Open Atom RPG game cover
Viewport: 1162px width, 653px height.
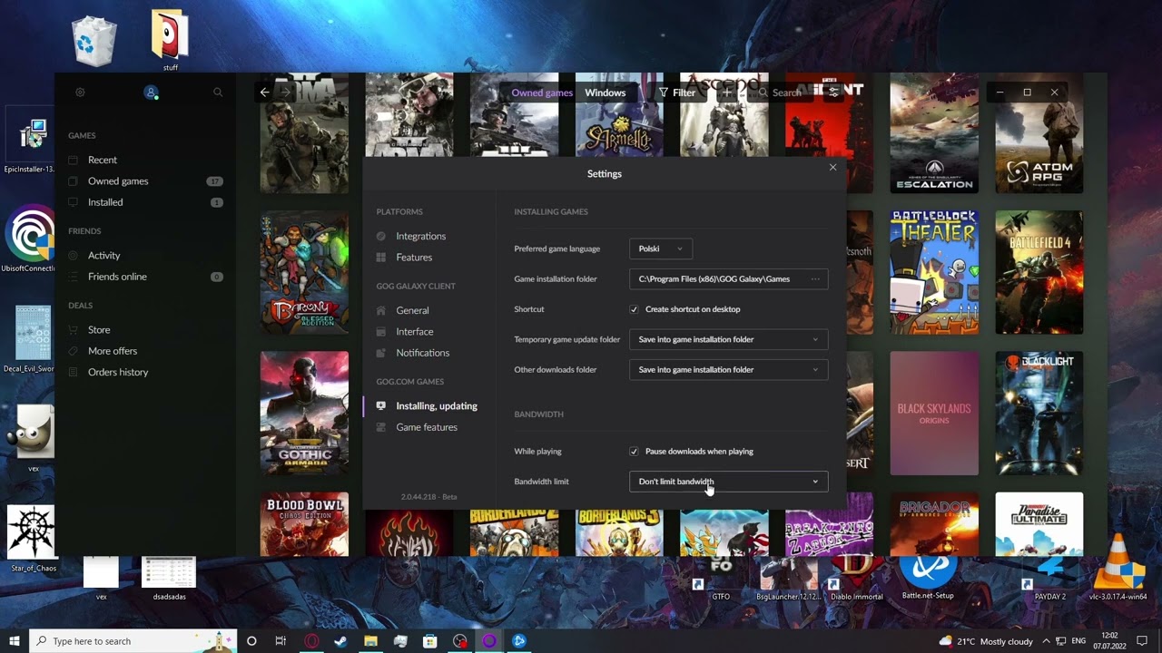[1039, 132]
